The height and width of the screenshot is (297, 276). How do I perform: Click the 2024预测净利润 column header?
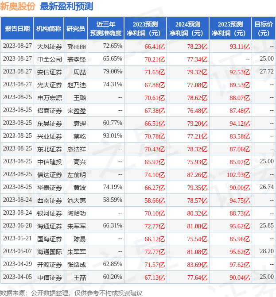[188, 29]
